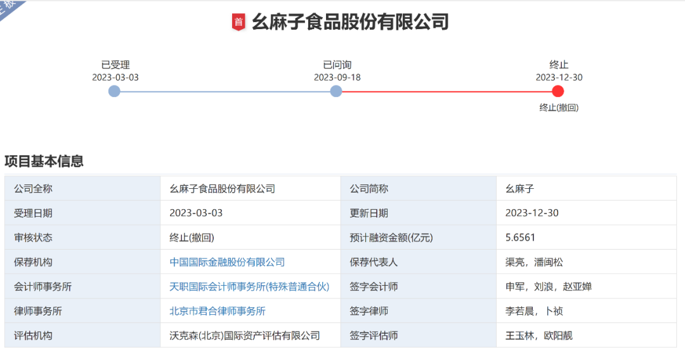The width and height of the screenshot is (685, 351).
Task: Click the 保荐机构 label cell
Action: tap(82, 262)
